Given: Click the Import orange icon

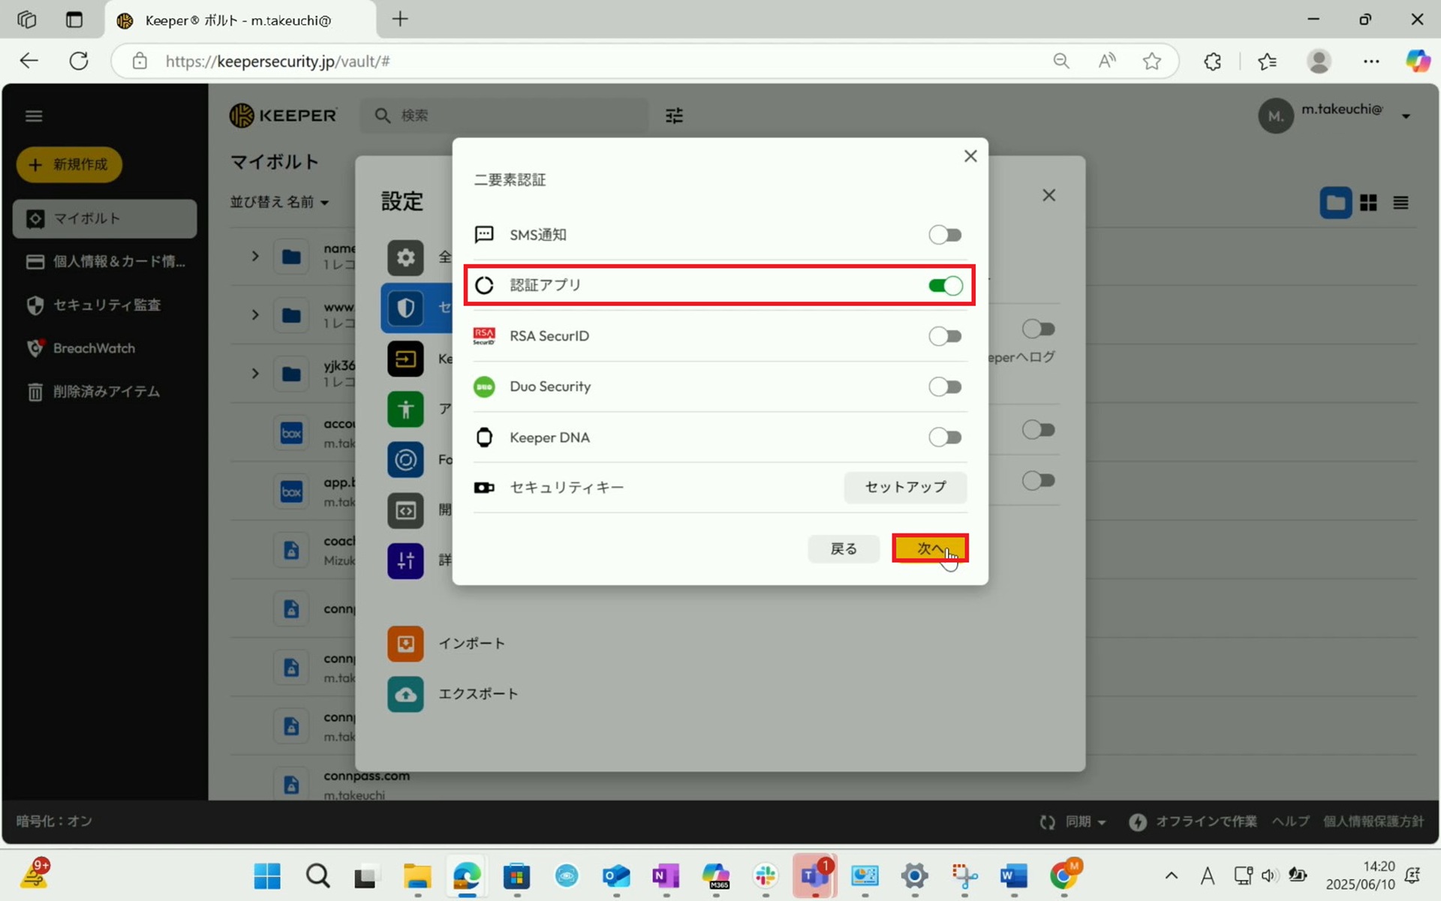Looking at the screenshot, I should pyautogui.click(x=405, y=644).
